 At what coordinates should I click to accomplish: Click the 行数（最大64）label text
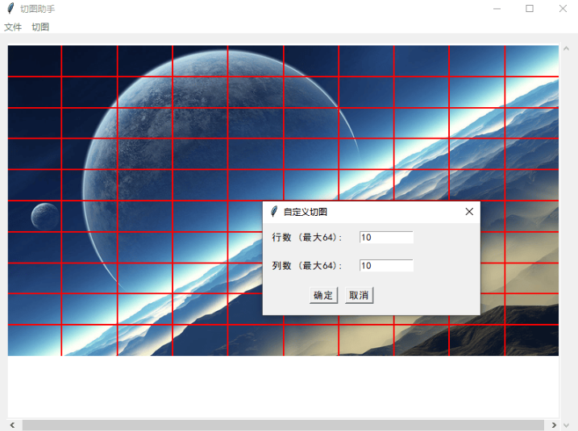click(306, 237)
